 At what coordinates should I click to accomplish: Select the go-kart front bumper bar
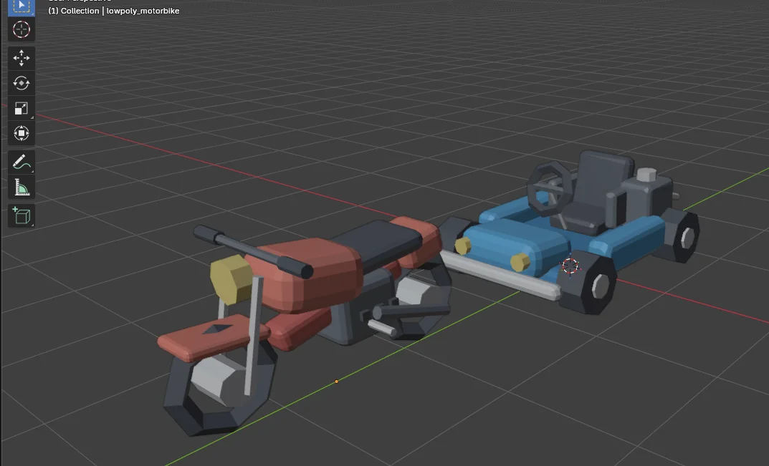tap(500, 275)
